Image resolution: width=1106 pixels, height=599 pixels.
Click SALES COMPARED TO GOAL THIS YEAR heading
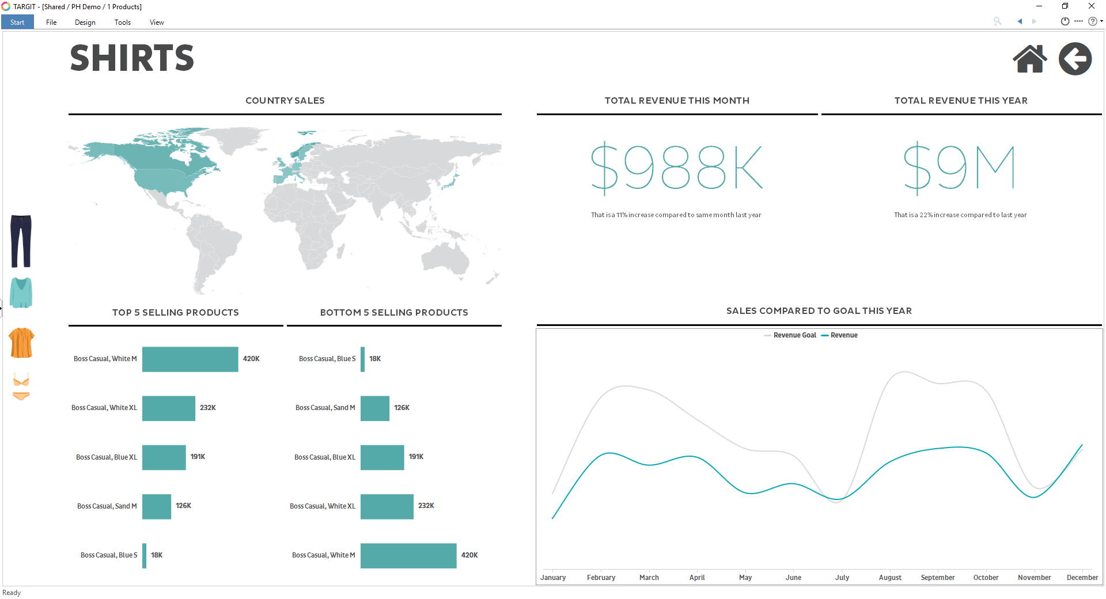point(819,311)
